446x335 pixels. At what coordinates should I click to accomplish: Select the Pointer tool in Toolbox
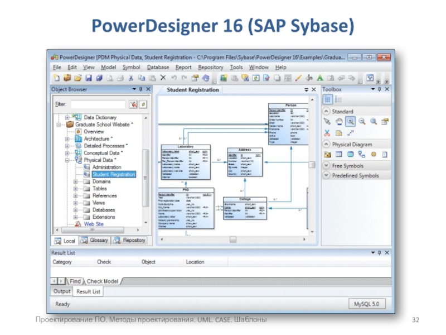click(x=327, y=122)
